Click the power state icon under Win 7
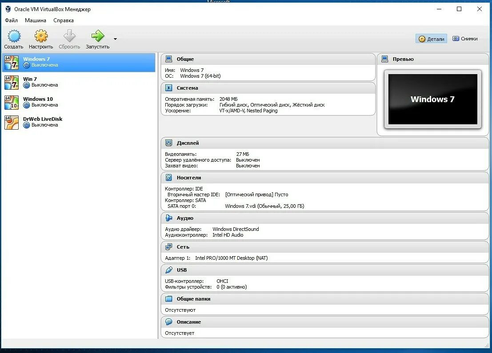The width and height of the screenshot is (492, 353). click(x=27, y=85)
